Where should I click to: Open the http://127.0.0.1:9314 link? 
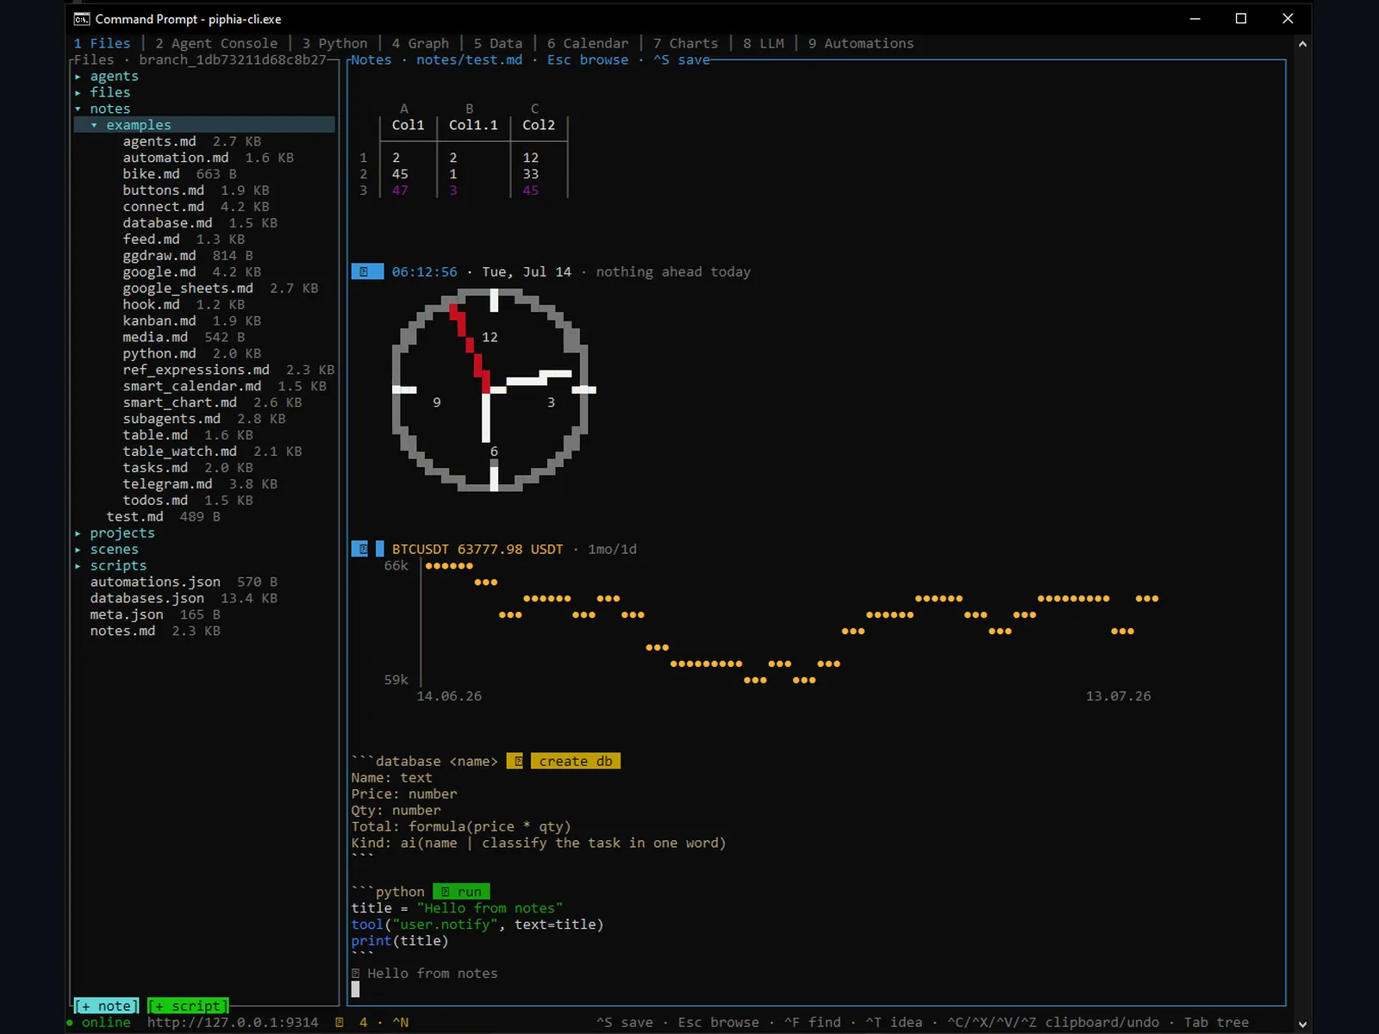click(233, 1023)
